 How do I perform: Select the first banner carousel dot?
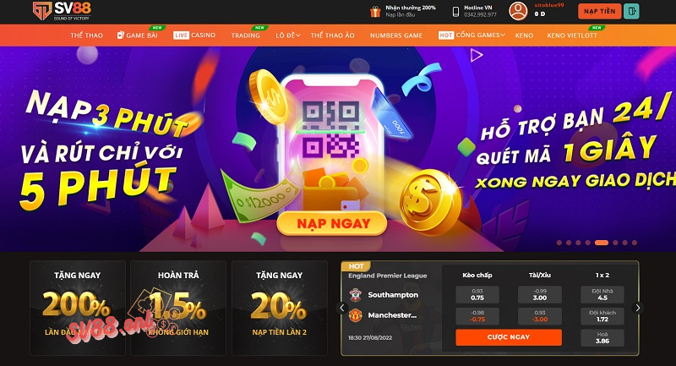coord(559,243)
